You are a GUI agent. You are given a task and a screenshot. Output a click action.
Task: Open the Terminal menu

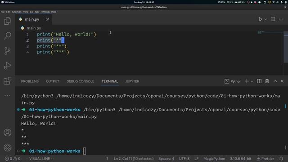tap(45, 12)
